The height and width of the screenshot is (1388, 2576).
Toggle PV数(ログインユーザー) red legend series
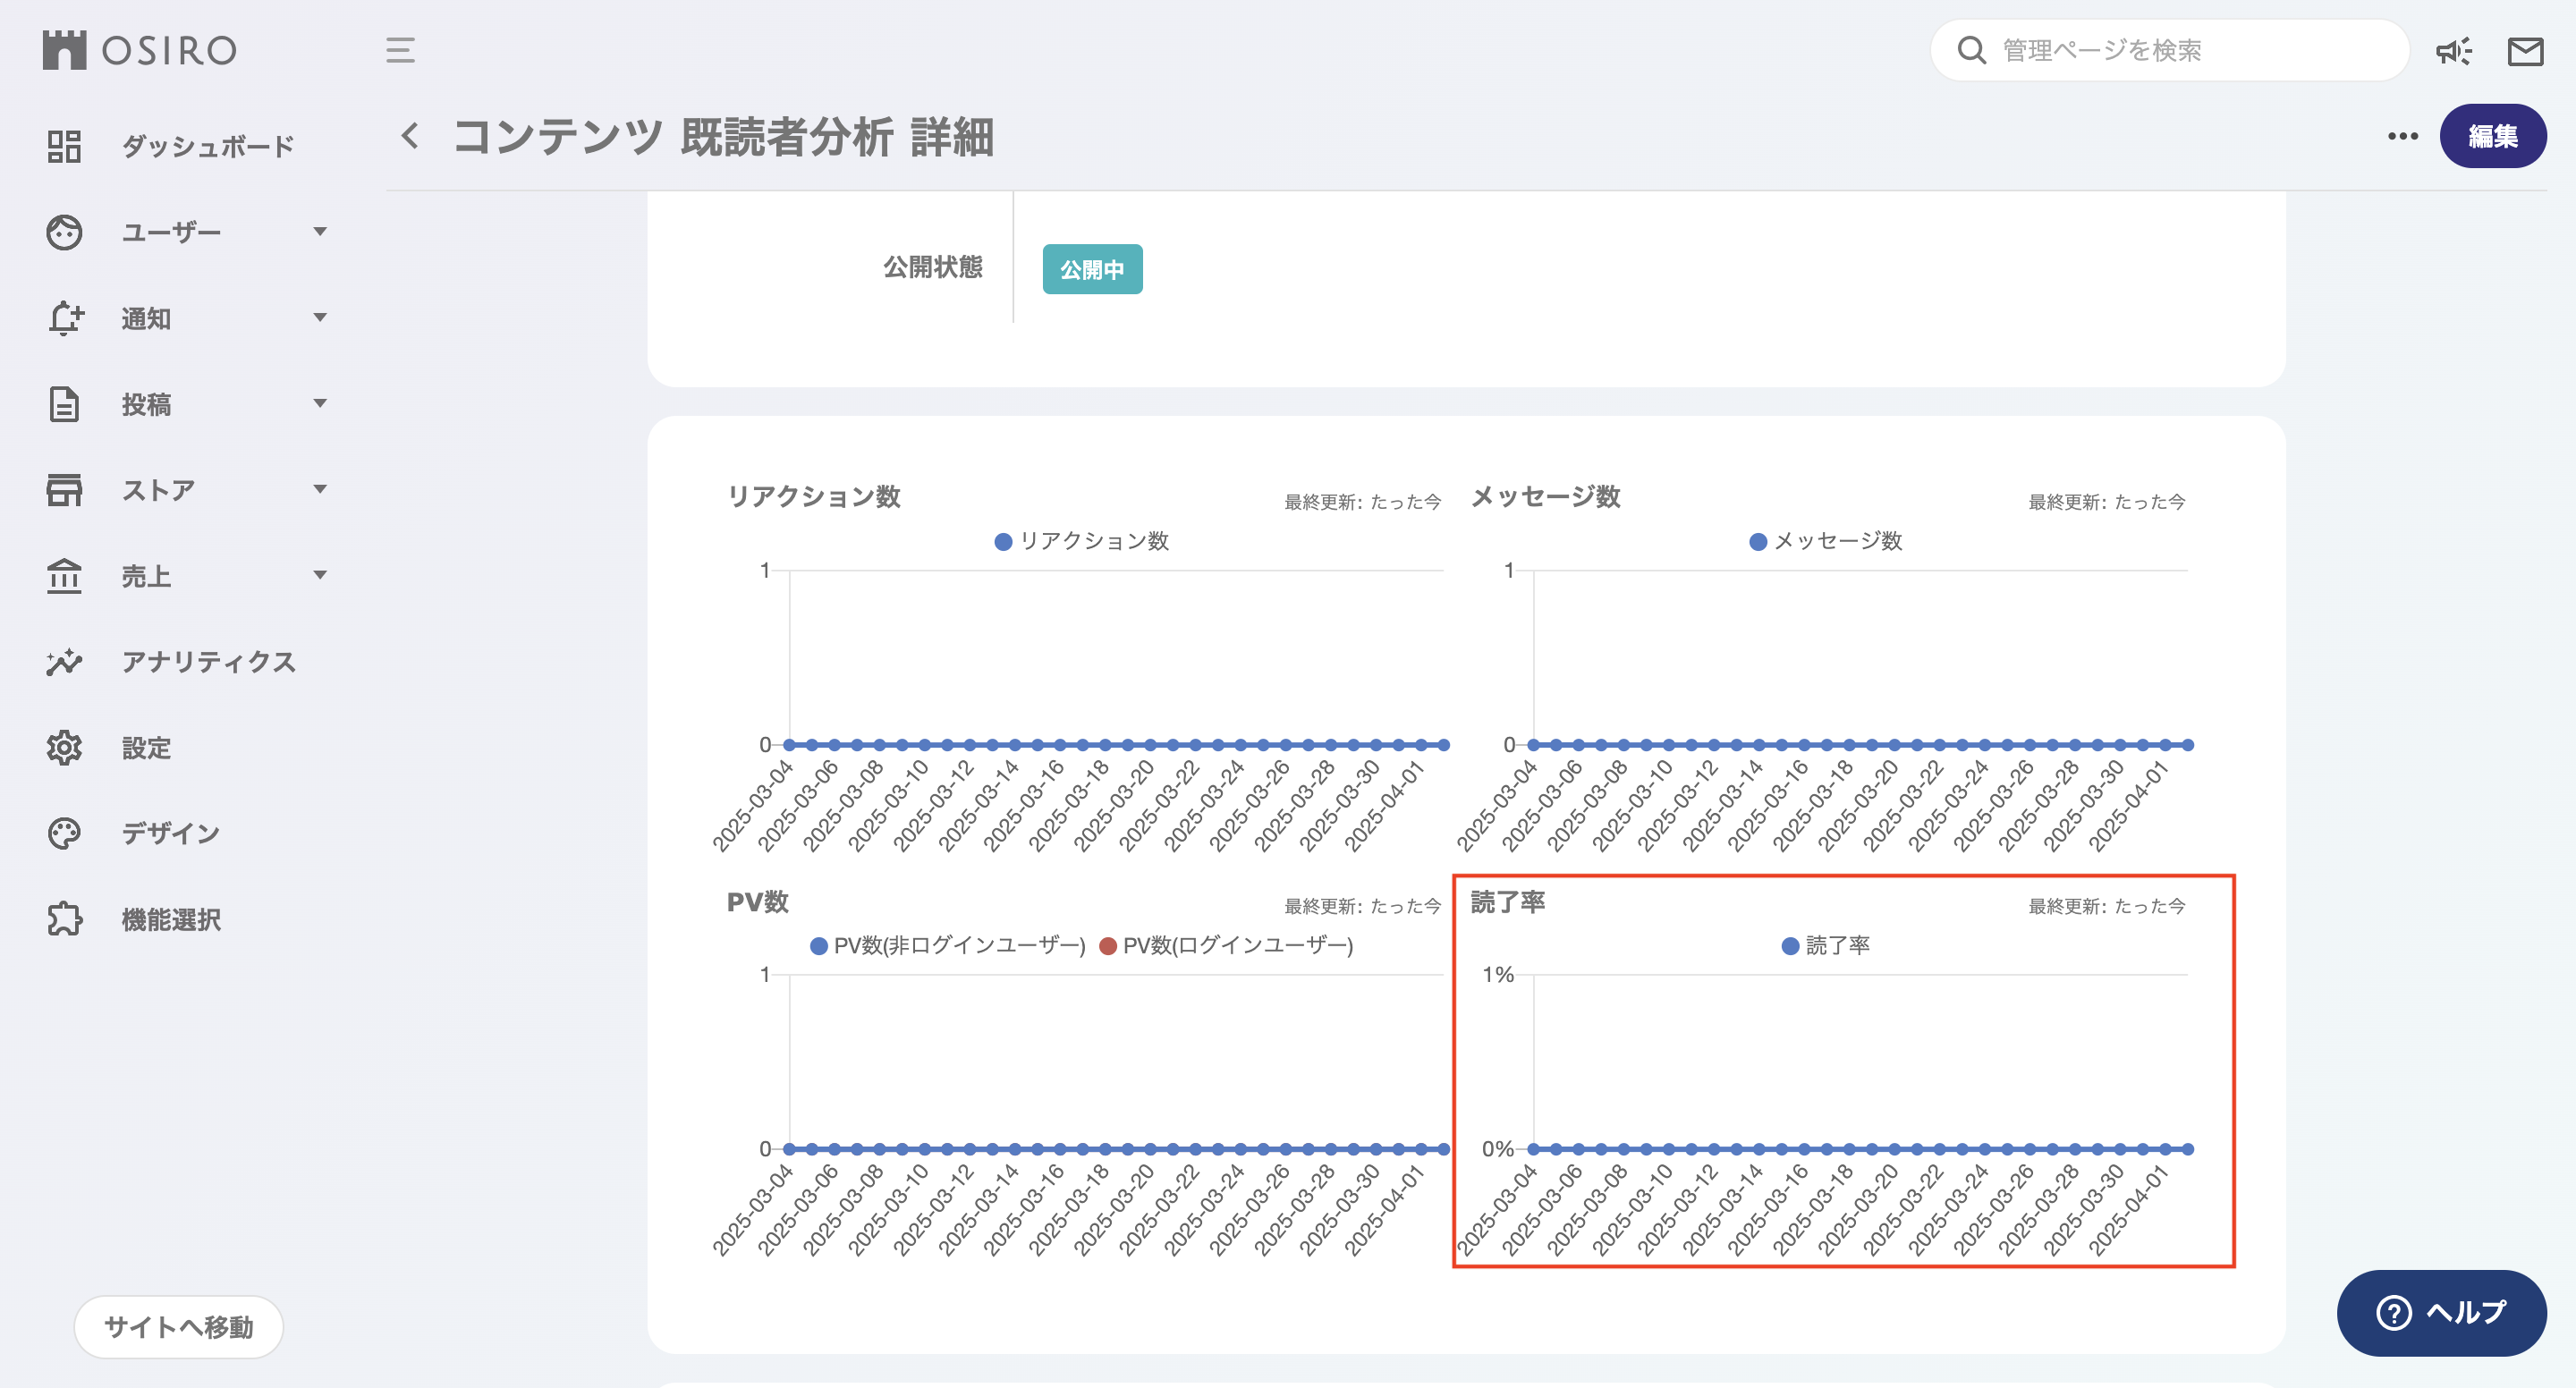[x=1226, y=945]
